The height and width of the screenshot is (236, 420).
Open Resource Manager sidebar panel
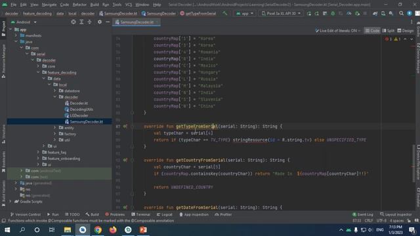3,62
